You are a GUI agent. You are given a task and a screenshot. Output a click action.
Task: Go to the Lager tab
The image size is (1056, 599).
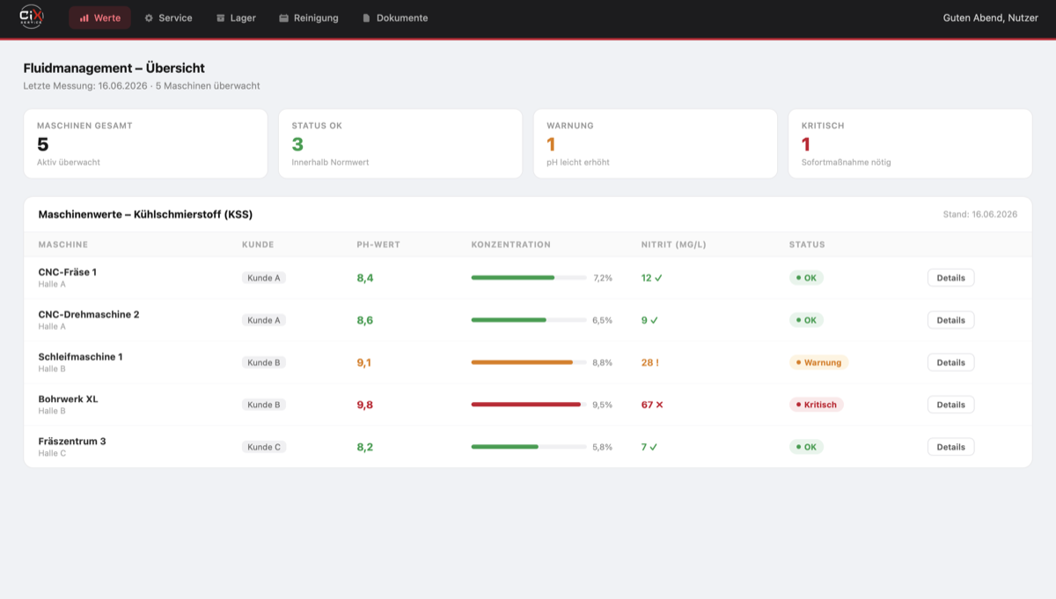[x=236, y=18]
